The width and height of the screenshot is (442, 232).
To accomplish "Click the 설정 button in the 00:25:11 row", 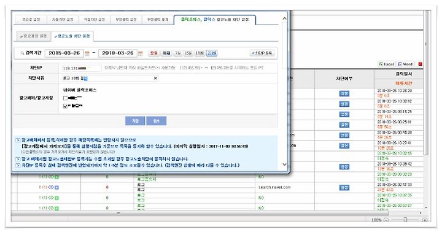I will click(344, 125).
